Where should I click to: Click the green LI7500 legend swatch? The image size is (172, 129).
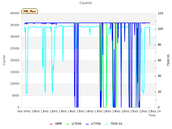tap(68, 124)
